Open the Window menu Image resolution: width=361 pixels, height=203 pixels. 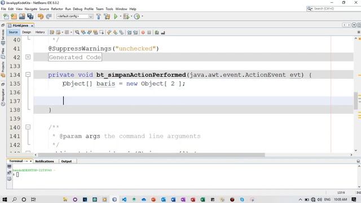pos(121,9)
